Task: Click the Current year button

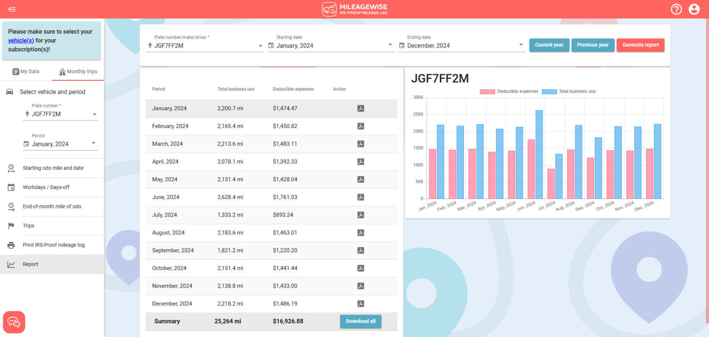Action: click(549, 45)
